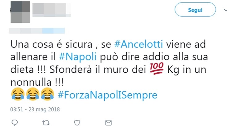Click the blurred username handle below avatar

click(37, 30)
